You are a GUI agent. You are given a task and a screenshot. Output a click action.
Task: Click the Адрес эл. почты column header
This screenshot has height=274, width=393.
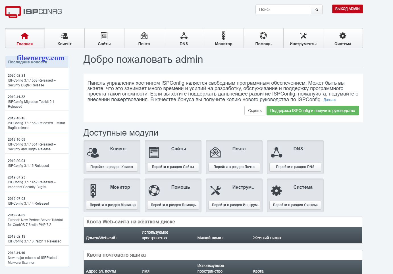[x=101, y=271]
